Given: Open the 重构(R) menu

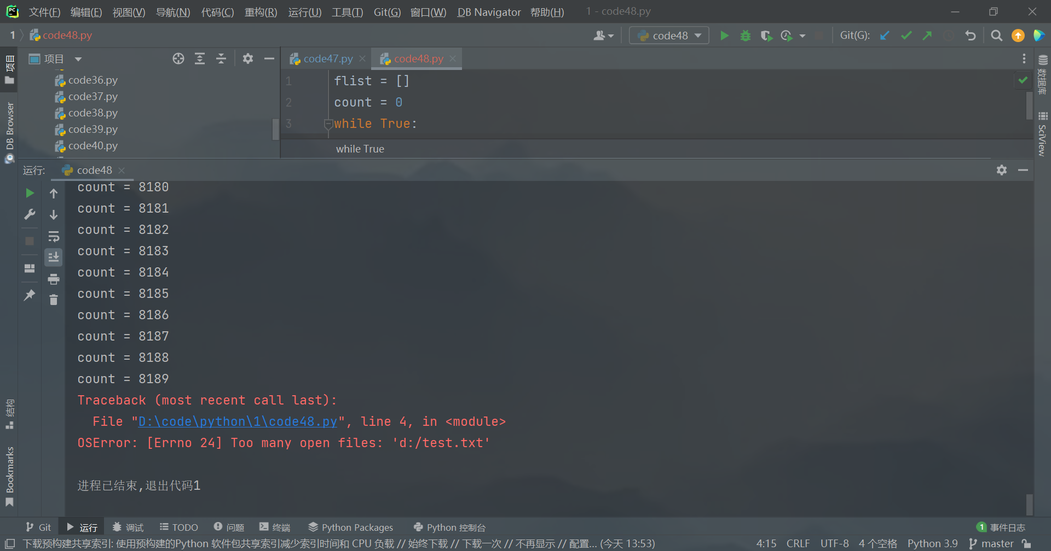Looking at the screenshot, I should pyautogui.click(x=261, y=12).
